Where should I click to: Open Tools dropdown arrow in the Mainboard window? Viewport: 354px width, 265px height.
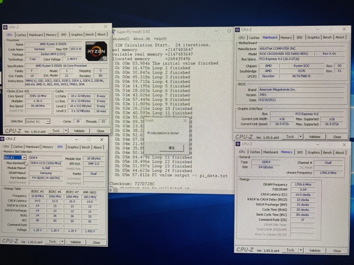[x=301, y=136]
